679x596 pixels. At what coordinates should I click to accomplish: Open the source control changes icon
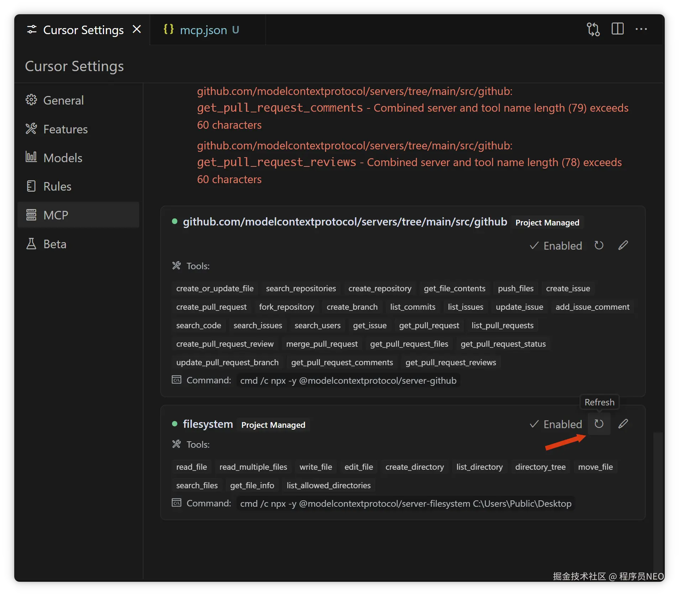pos(593,29)
